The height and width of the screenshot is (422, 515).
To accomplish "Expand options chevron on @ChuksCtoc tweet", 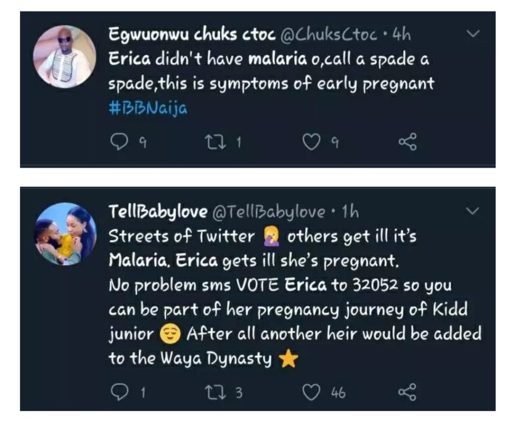I will pyautogui.click(x=473, y=34).
